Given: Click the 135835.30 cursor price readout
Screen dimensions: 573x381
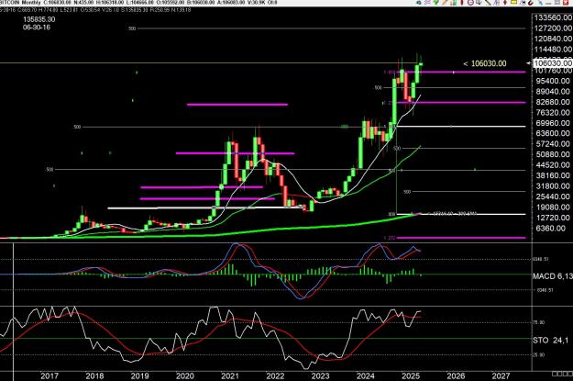Looking at the screenshot, I should coord(39,19).
